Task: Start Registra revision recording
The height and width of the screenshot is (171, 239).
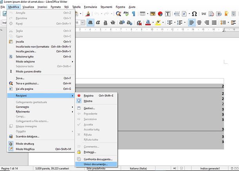Action: [96, 96]
